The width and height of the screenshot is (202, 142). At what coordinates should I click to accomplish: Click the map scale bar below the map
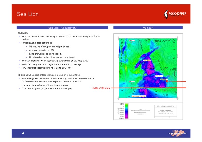point(140,112)
